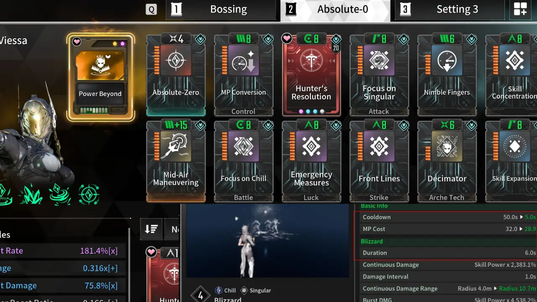Click the Nimble Fingers module icon
This screenshot has height=302, width=537.
(447, 60)
